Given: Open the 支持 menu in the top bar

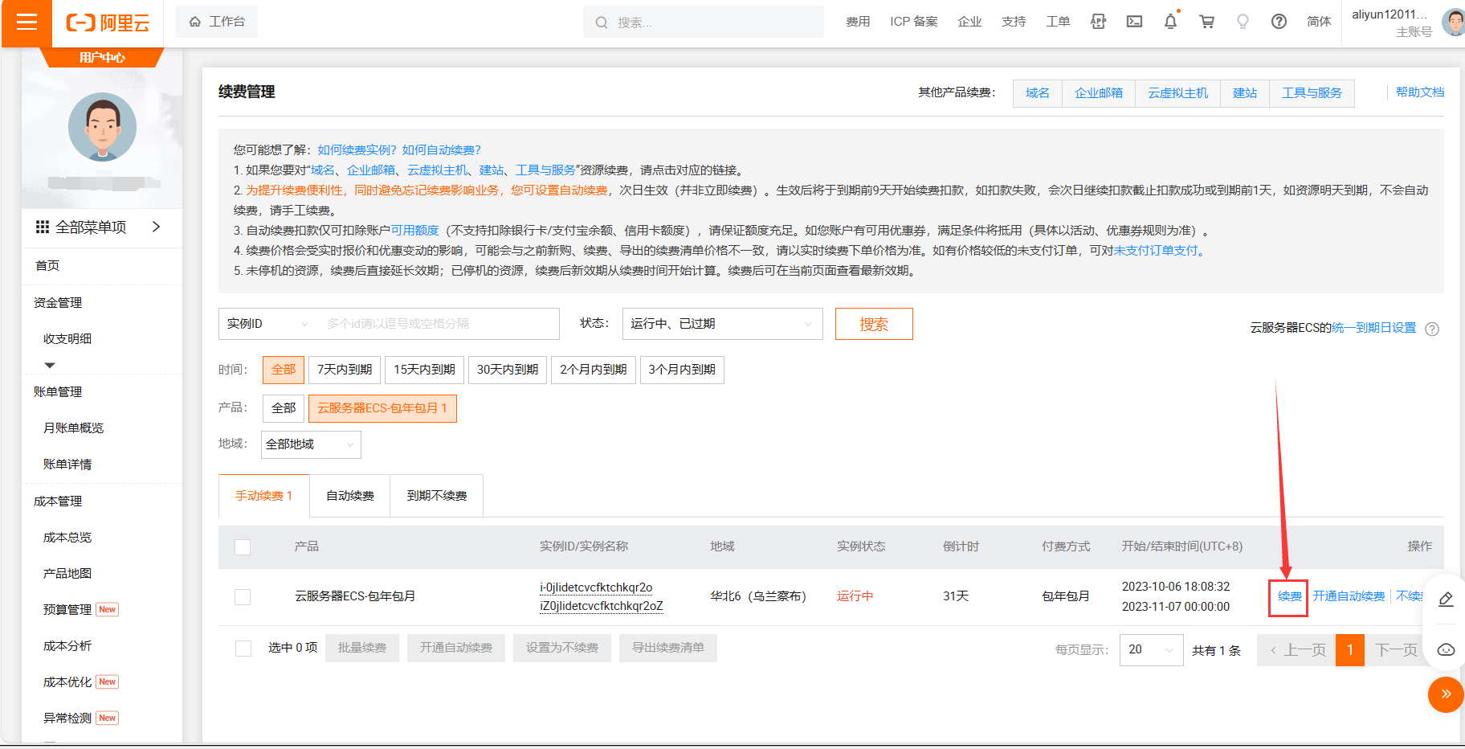Looking at the screenshot, I should tap(1014, 22).
